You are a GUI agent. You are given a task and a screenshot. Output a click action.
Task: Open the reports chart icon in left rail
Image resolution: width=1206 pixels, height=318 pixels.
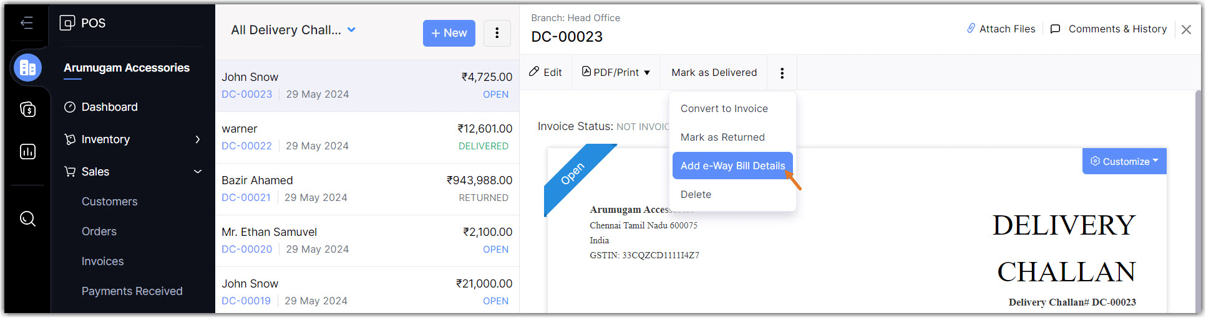pyautogui.click(x=28, y=151)
